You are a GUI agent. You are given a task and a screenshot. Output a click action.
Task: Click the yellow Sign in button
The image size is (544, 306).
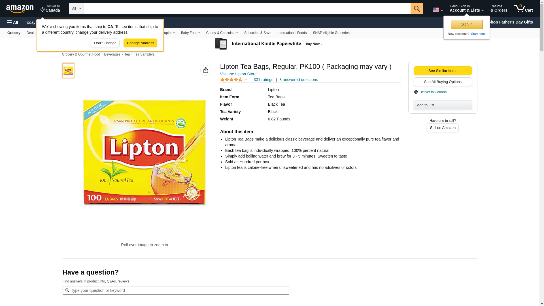click(467, 24)
